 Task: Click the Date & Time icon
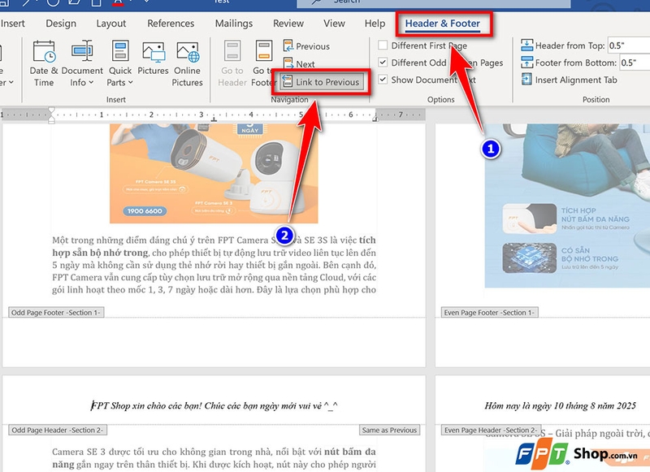click(x=44, y=55)
